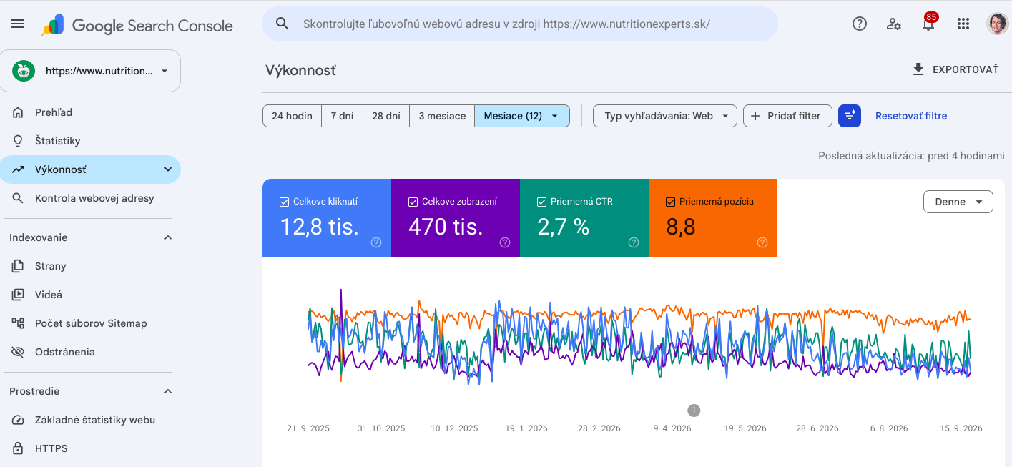Select the 3 mesiace range tab

[442, 116]
